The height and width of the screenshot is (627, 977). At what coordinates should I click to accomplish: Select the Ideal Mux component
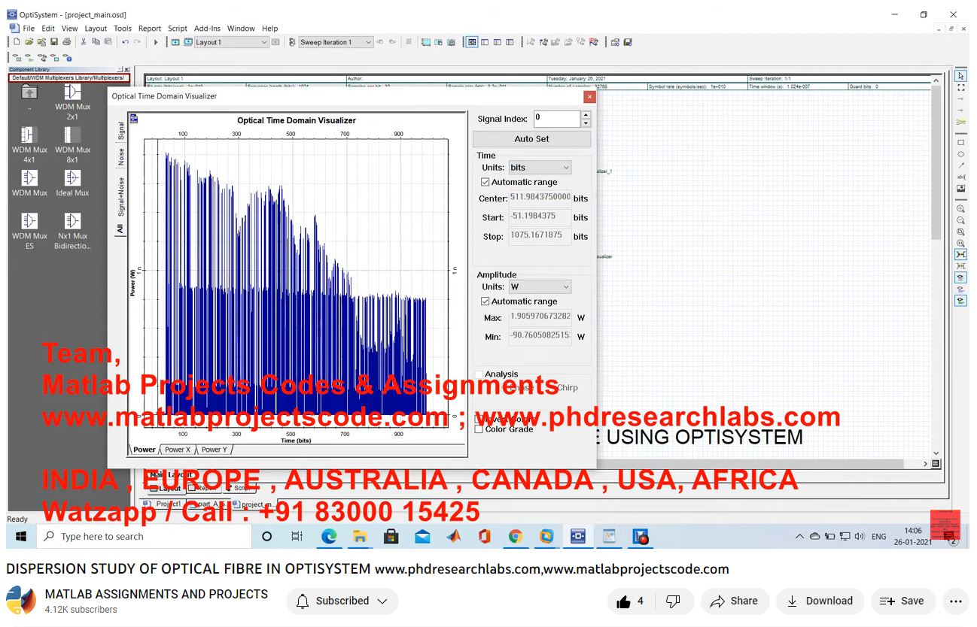(x=72, y=183)
